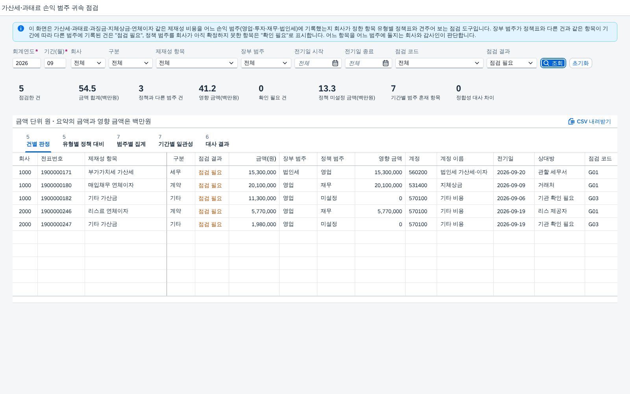Image resolution: width=630 pixels, height=394 pixels.
Task: Select document number 1900000180
Action: click(x=56, y=185)
